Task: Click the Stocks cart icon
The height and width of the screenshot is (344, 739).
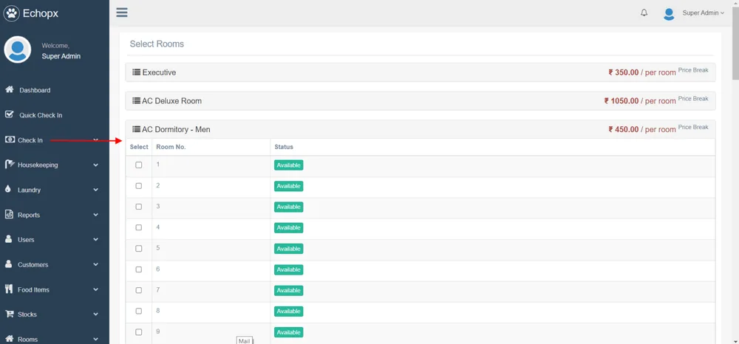Action: [9, 314]
